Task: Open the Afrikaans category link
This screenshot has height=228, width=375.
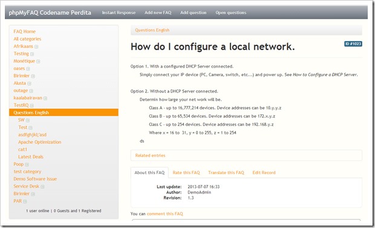Action: (23, 46)
